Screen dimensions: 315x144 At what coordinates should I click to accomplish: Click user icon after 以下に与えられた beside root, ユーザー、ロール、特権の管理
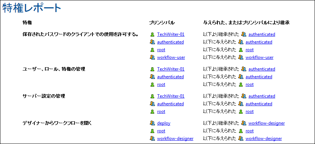click(241, 84)
